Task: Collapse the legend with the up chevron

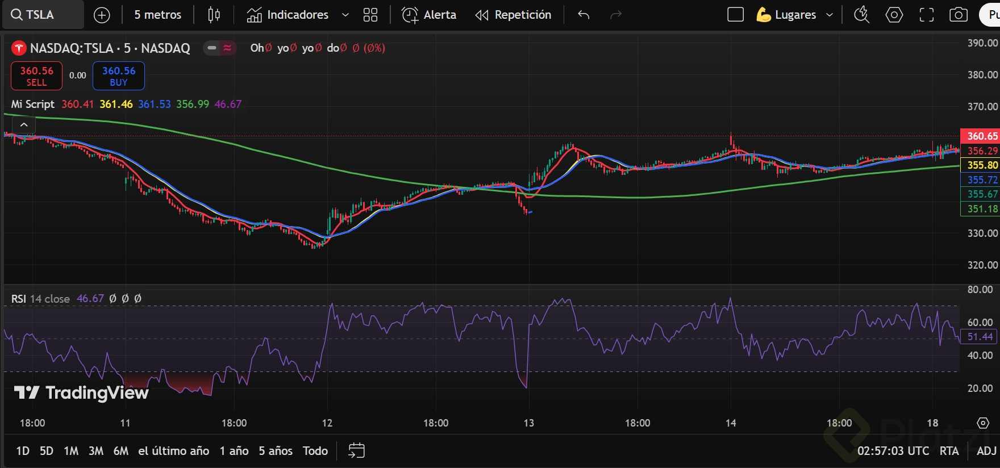Action: click(x=24, y=124)
